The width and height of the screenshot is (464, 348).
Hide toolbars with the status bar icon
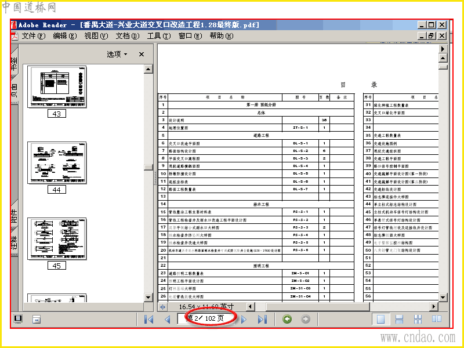[37, 320]
